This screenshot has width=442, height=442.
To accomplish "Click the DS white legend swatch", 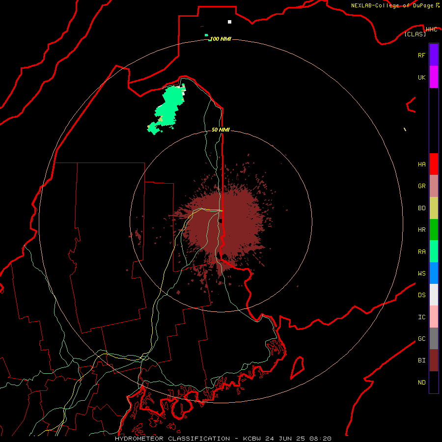I will [434, 295].
